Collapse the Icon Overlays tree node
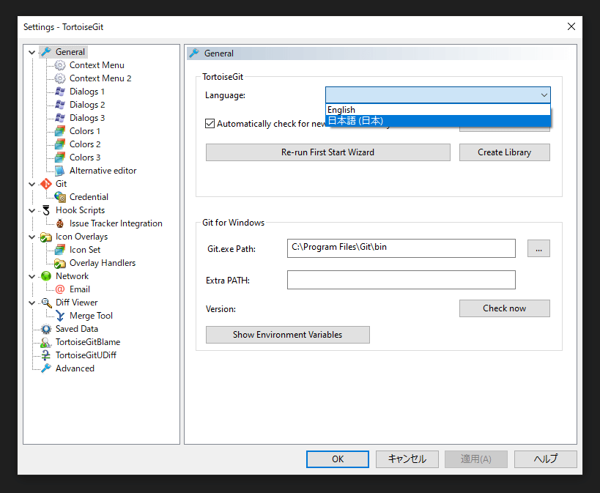Viewport: 600px width, 493px height. (32, 237)
